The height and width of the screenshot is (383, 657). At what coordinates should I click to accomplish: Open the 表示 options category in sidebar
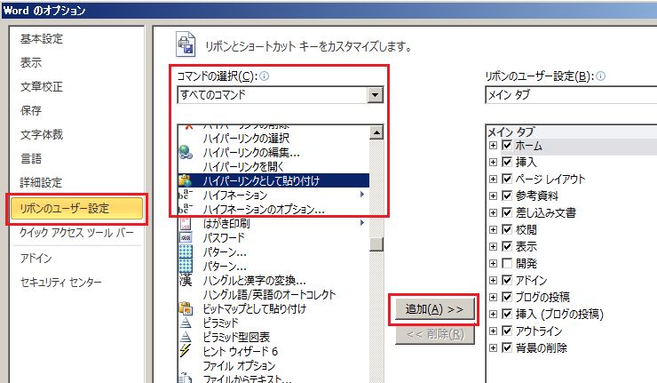tap(31, 62)
